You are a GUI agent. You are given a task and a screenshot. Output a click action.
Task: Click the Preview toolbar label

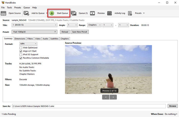101,13
